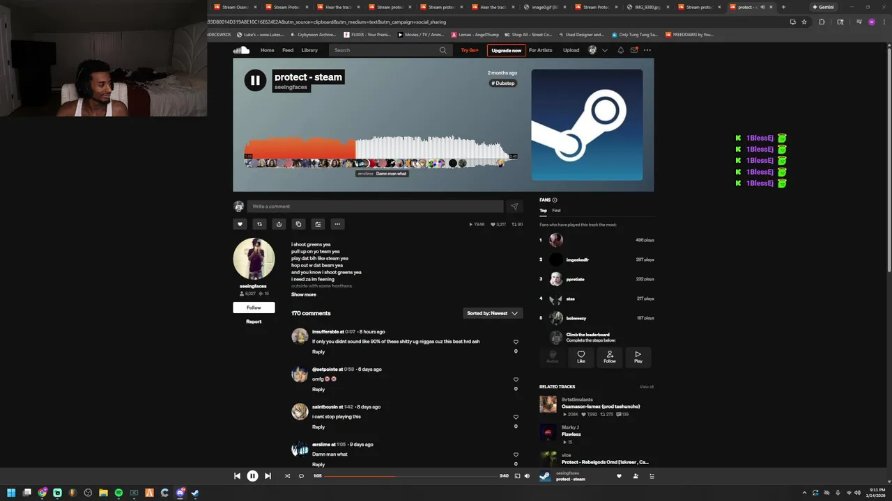Screen dimensions: 892x501
Task: Like @setpointe's comment with the heart
Action: click(x=516, y=379)
